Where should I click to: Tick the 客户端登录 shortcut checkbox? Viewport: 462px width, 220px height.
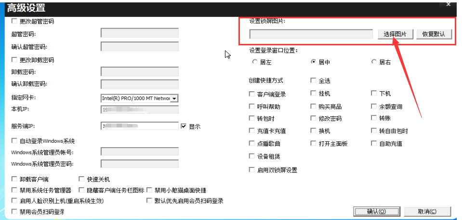[252, 94]
